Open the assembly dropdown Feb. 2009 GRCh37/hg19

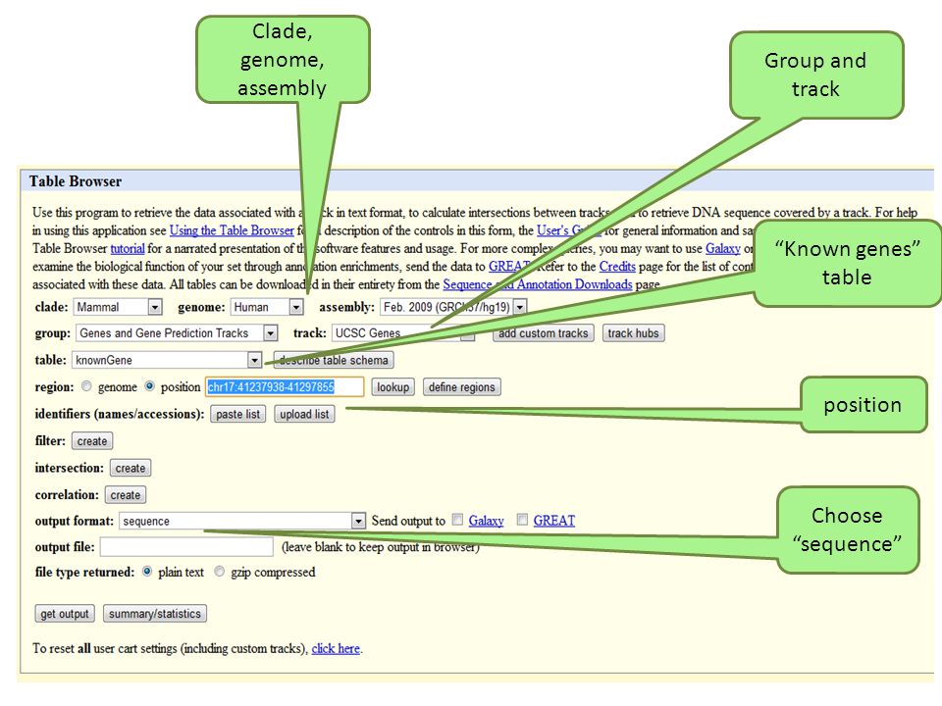click(x=453, y=307)
